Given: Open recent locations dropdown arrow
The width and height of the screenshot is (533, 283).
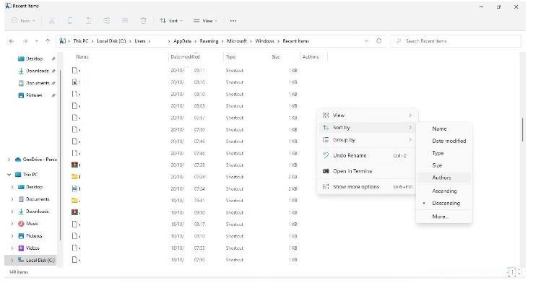Looking at the screenshot, I should pyautogui.click(x=36, y=41).
